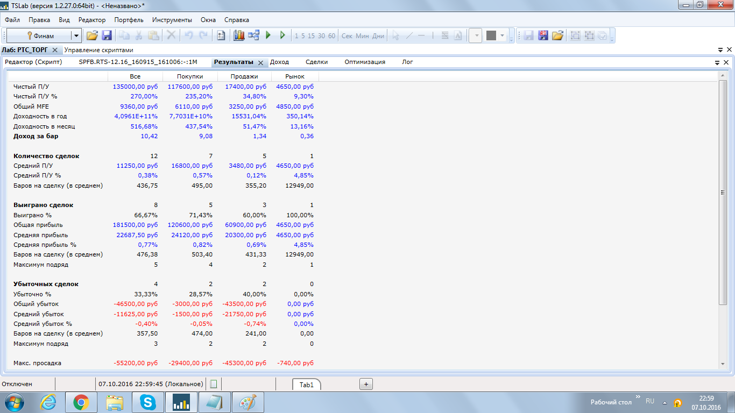
Task: Toggle the Мин timeframe unit
Action: [x=363, y=36]
